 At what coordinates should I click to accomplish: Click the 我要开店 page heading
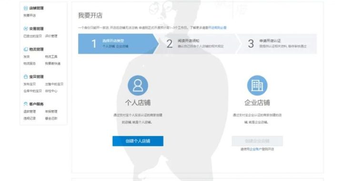91,15
